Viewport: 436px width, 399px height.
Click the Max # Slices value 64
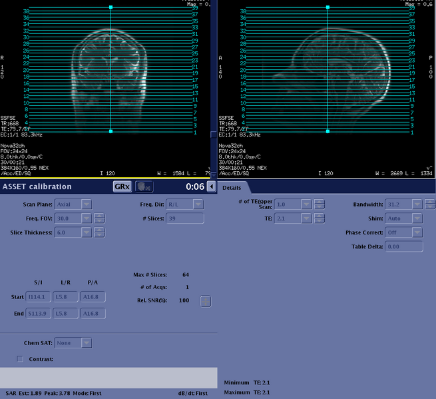click(x=186, y=275)
